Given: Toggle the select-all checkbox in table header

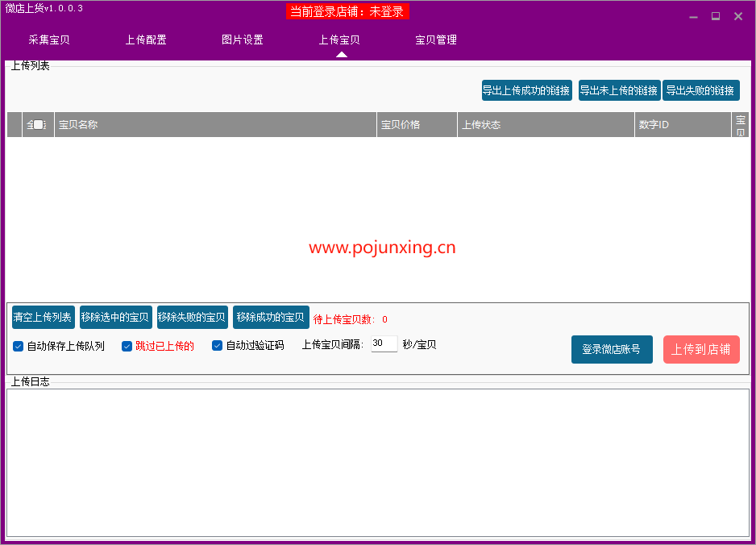Looking at the screenshot, I should 38,124.
